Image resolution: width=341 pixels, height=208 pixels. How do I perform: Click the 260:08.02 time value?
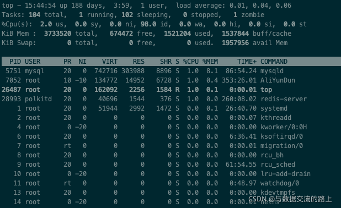239,99
